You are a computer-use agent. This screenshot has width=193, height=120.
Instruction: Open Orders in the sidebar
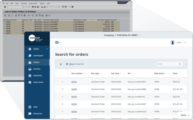(37, 62)
